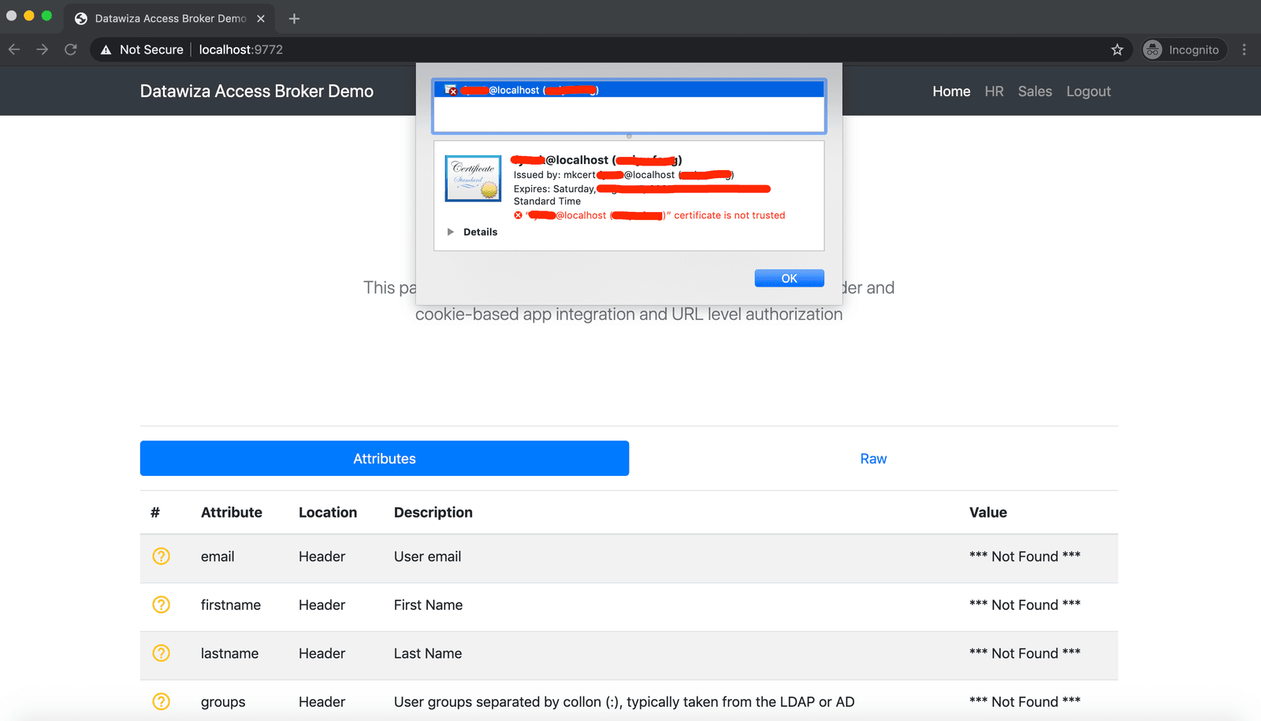
Task: Switch to the Raw tab
Action: click(873, 459)
